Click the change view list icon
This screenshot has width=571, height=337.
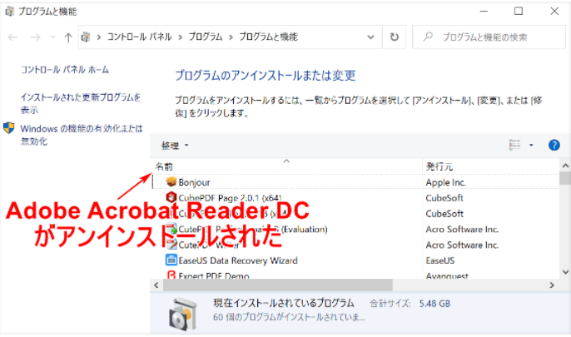tap(515, 145)
